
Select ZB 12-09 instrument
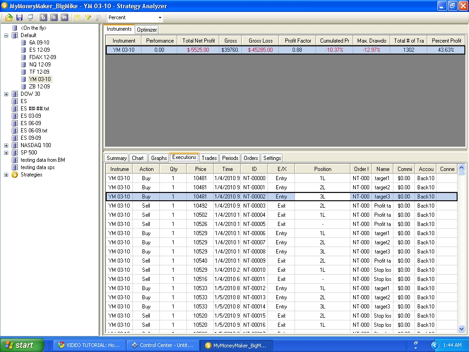pos(39,87)
